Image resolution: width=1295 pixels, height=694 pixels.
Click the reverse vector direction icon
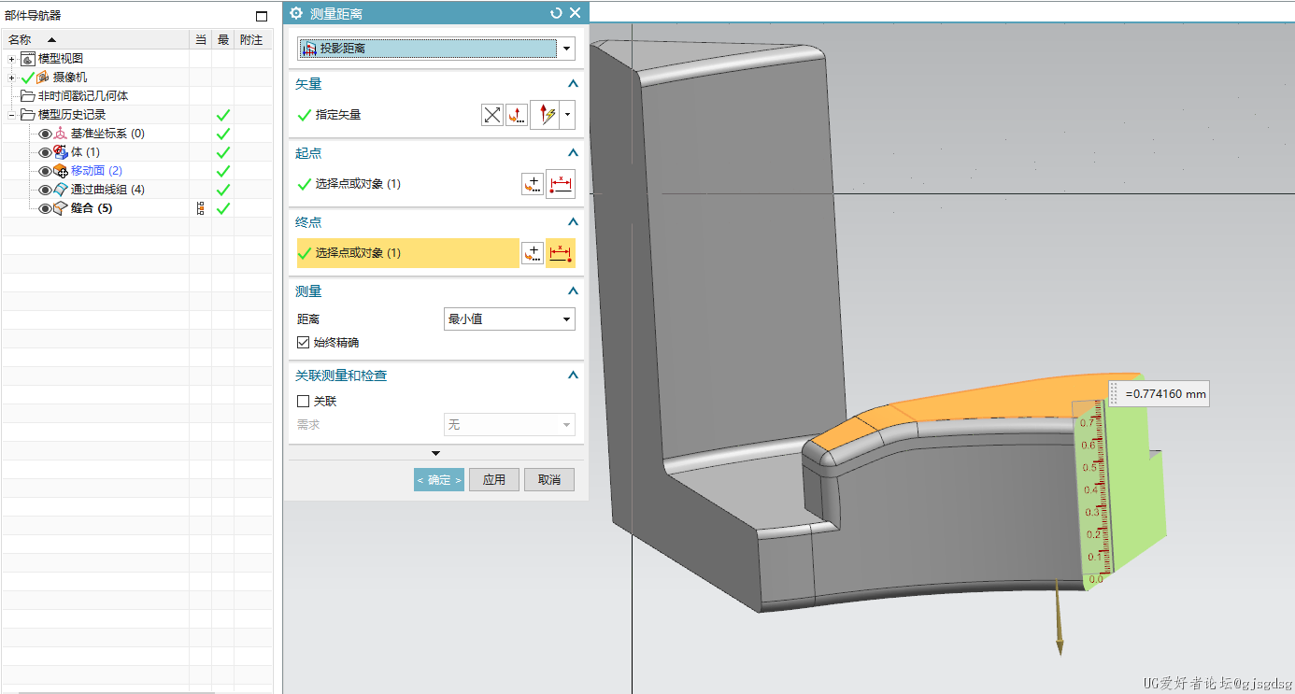(x=492, y=115)
